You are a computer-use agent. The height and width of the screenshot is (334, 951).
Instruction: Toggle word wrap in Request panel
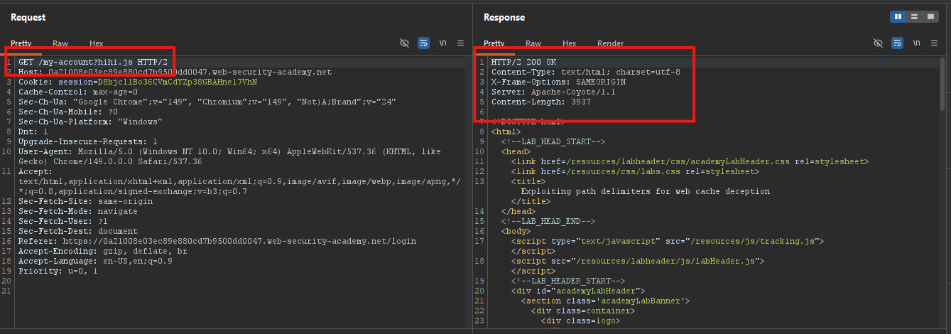coord(423,43)
